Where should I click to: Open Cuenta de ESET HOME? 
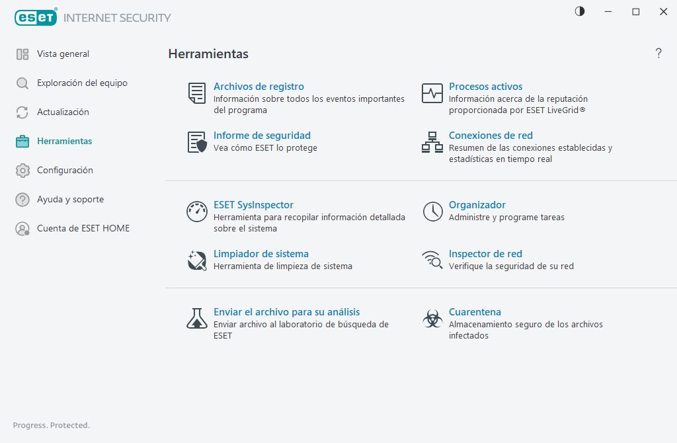[83, 229]
